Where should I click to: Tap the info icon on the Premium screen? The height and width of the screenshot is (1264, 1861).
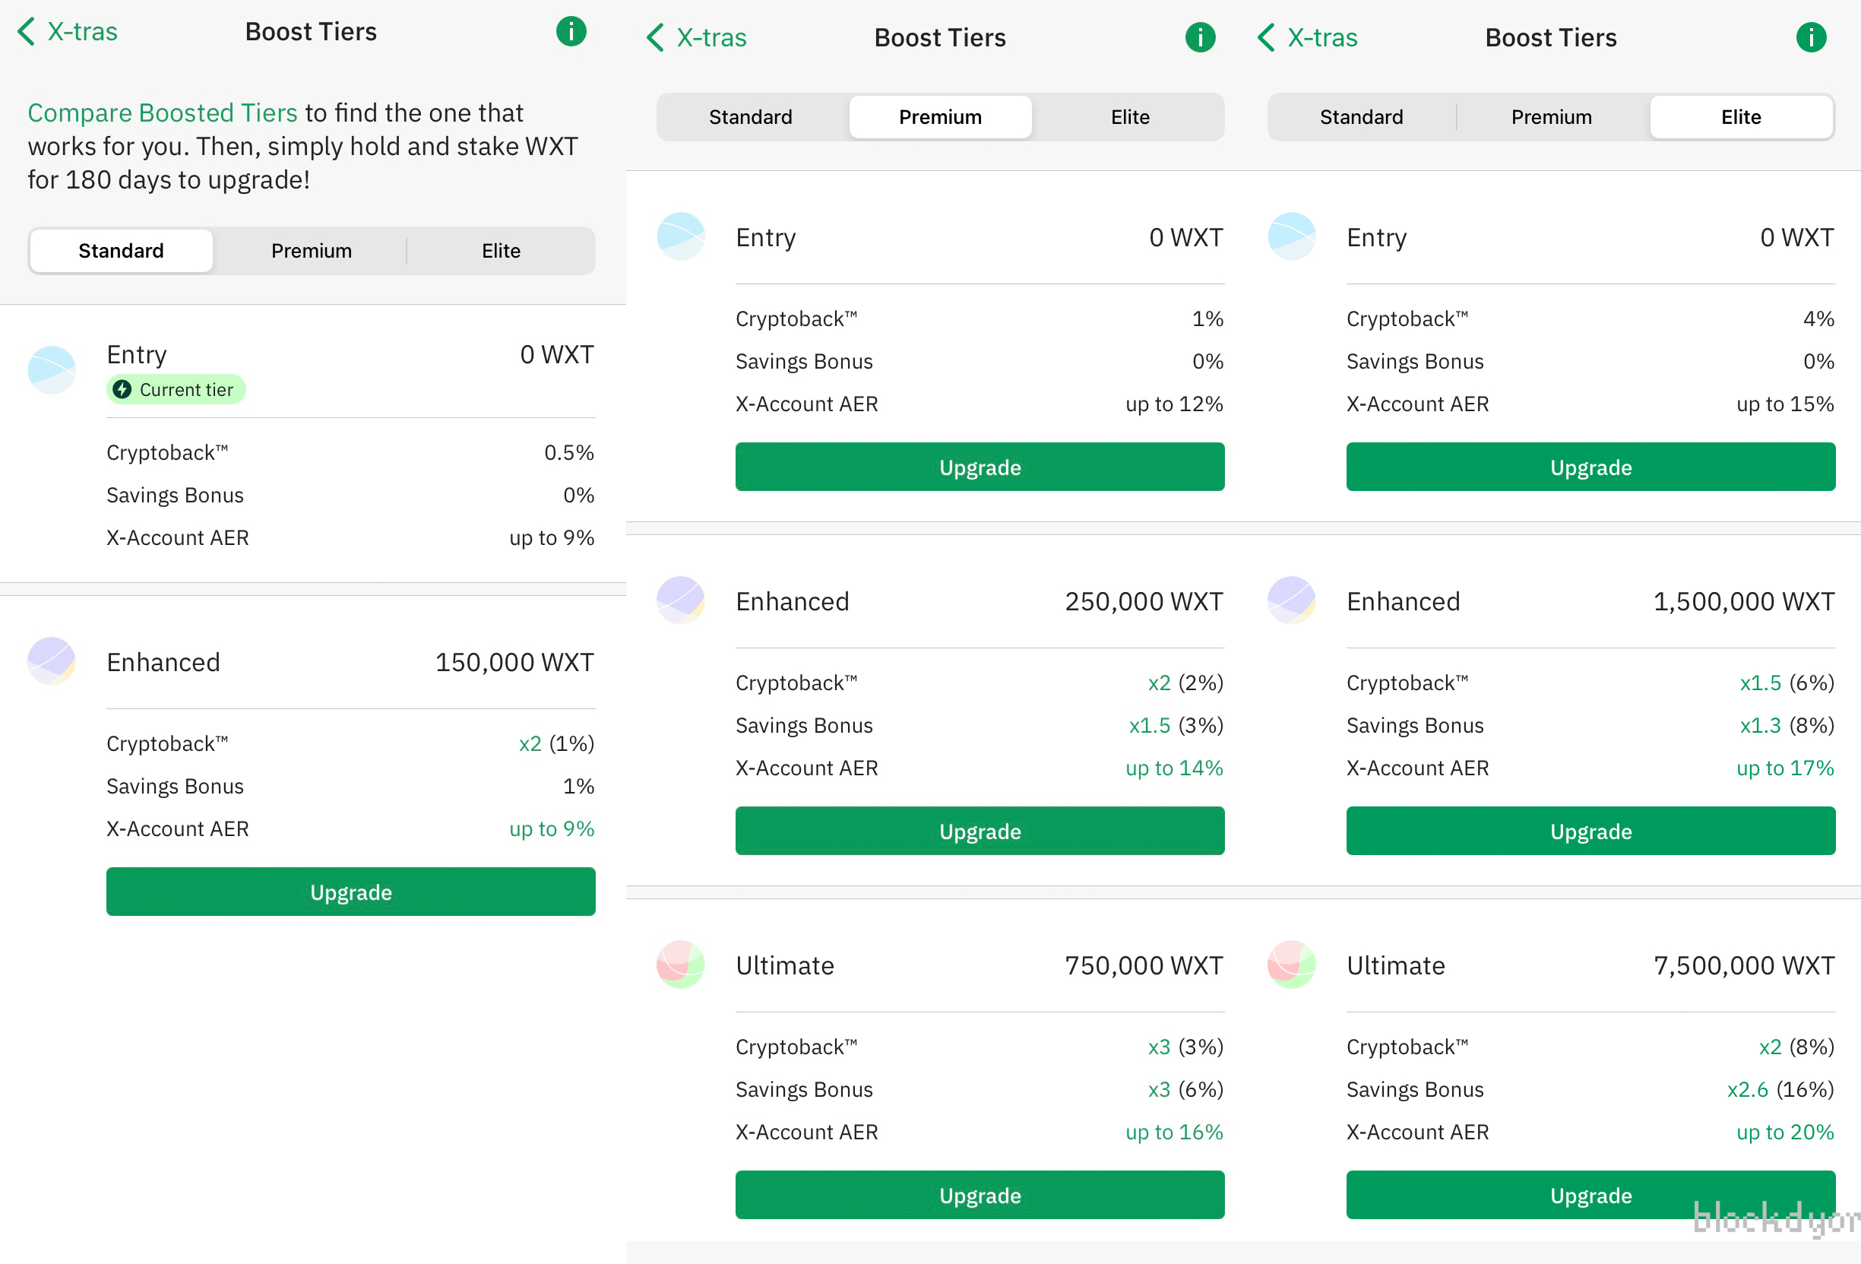[x=1199, y=36]
